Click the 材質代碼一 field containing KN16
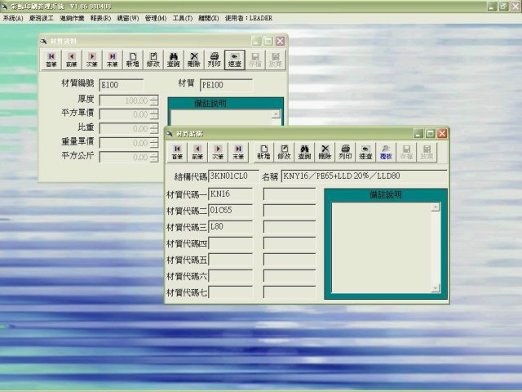The image size is (522, 392). [x=230, y=194]
